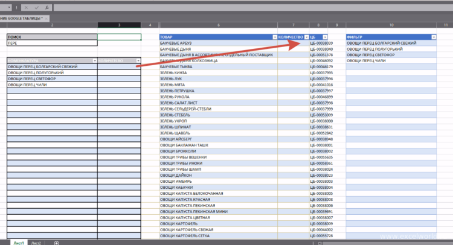Open the ТОВАР filter dropdown
Viewport: 453px width, 245px height.
point(275,37)
